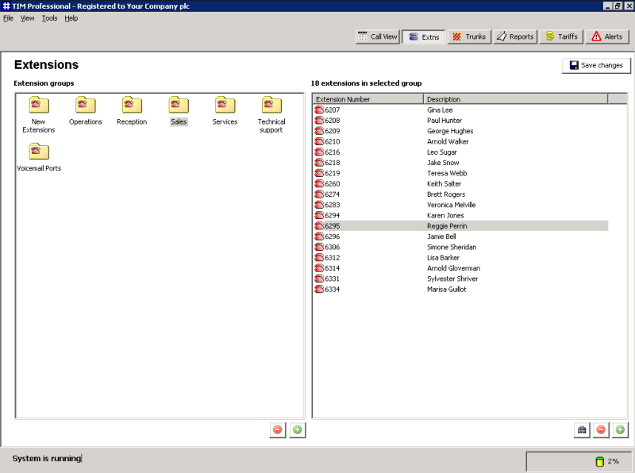The height and width of the screenshot is (473, 635).
Task: Add a new extension group with green plus
Action: click(x=297, y=430)
